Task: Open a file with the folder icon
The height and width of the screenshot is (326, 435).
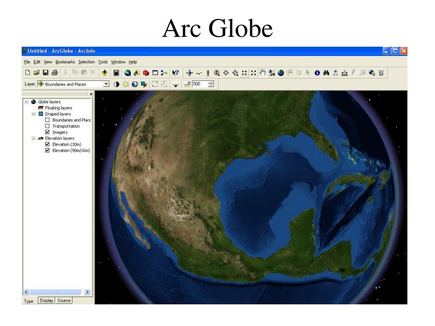Action: 37,73
